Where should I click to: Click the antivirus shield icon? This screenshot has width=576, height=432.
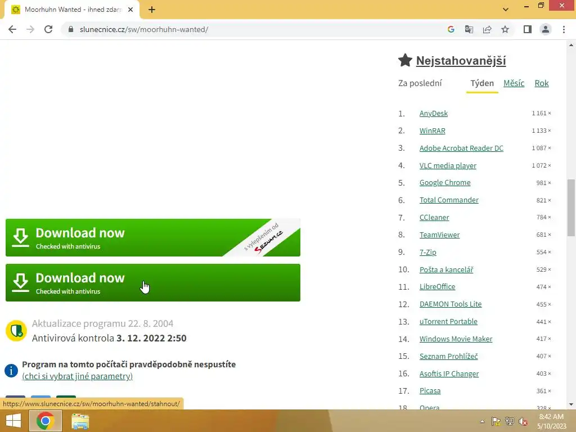[16, 331]
